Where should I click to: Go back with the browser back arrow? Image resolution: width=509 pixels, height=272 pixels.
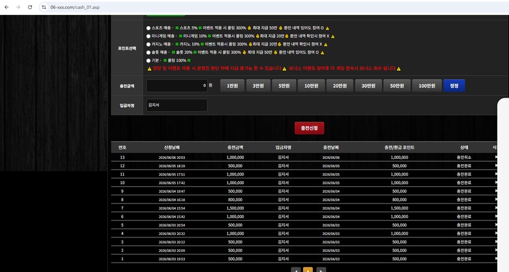coord(7,7)
